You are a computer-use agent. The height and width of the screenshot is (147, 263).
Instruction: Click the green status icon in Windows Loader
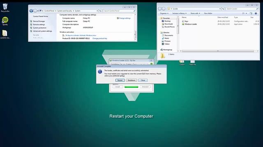[x=152, y=64]
